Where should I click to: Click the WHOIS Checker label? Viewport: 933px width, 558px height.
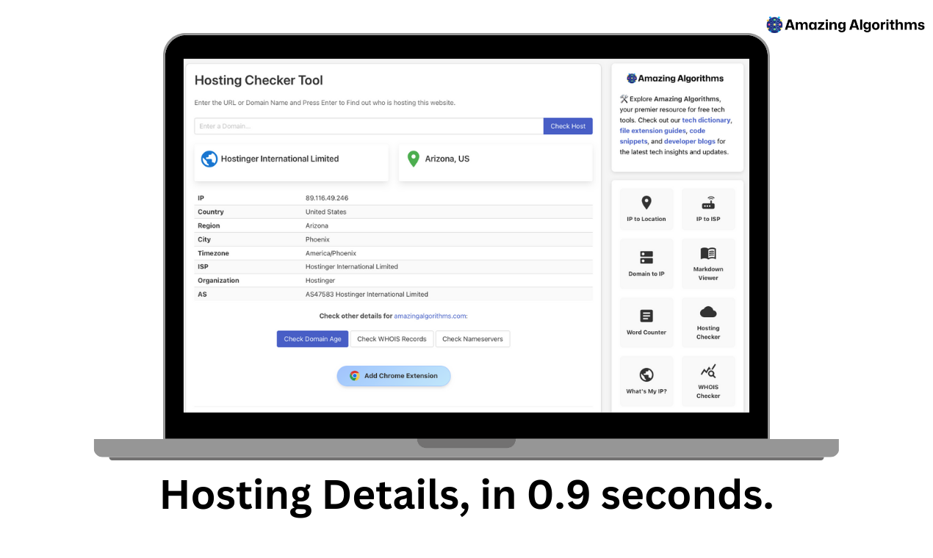tap(708, 391)
